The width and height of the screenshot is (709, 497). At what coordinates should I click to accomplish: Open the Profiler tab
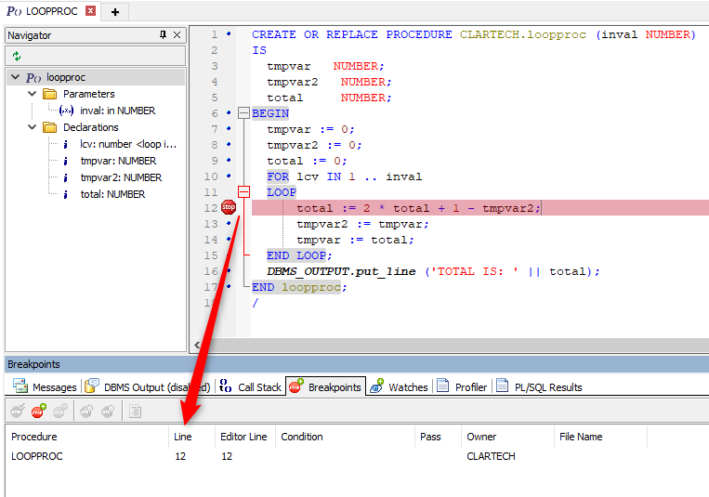462,386
